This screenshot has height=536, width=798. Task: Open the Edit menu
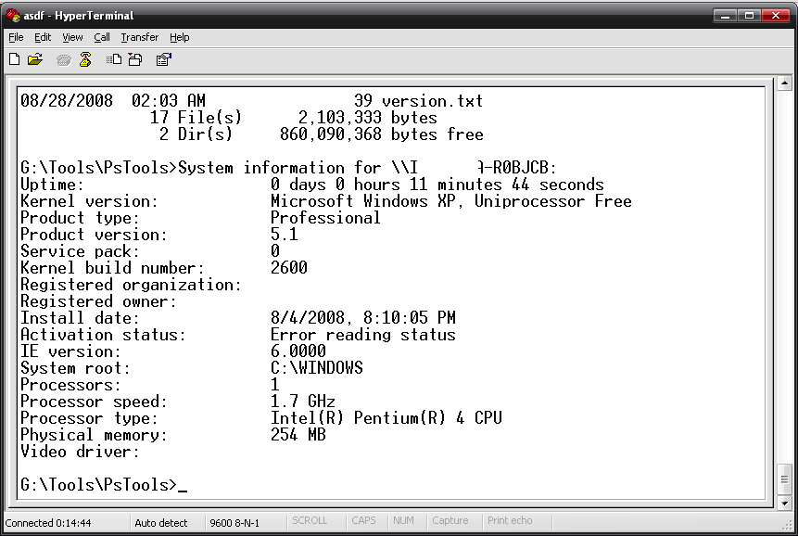click(43, 37)
